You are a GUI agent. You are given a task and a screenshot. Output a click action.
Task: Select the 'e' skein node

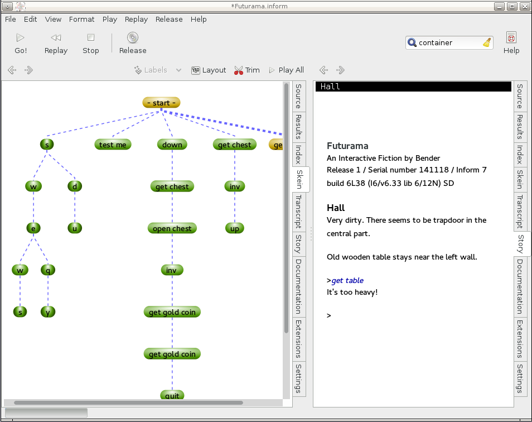coord(33,228)
